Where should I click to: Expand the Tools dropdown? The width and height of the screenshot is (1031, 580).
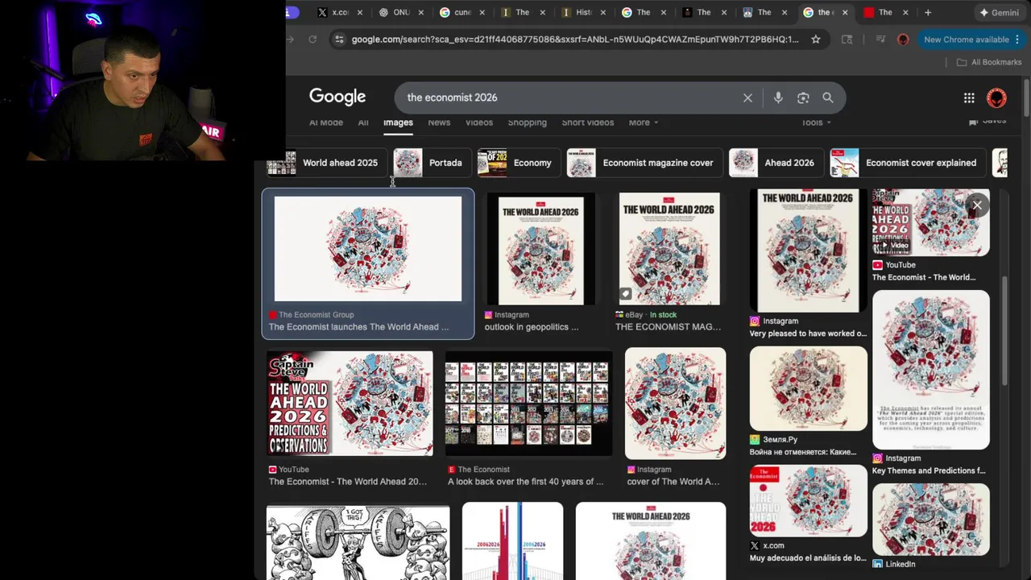[x=816, y=122]
